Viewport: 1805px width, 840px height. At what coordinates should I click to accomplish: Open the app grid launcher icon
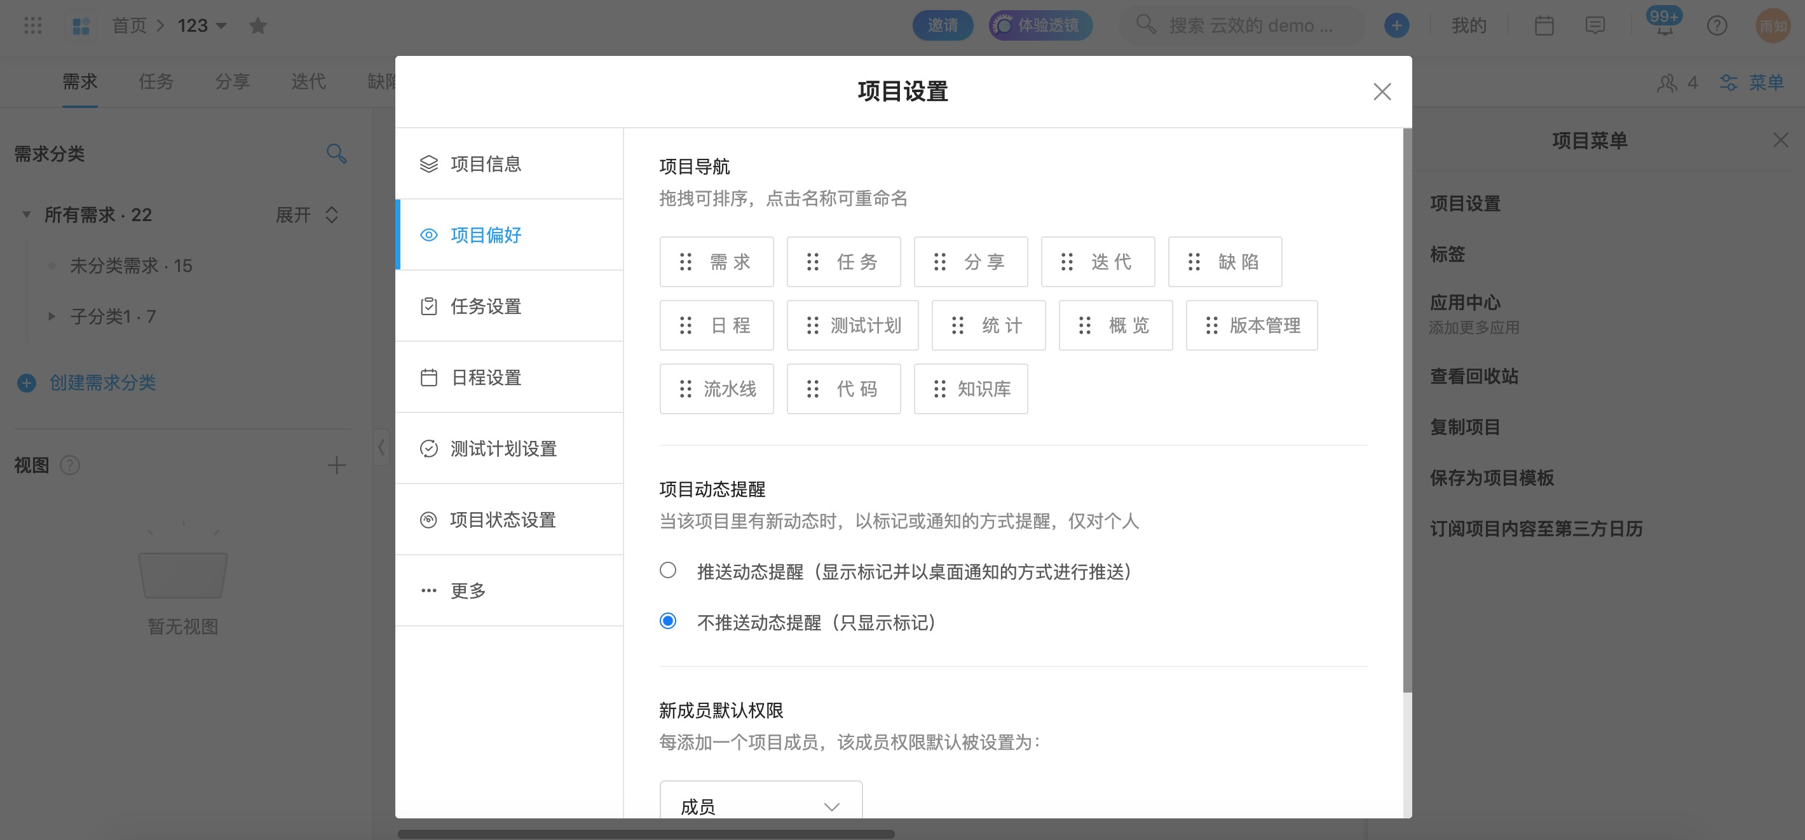click(x=33, y=26)
